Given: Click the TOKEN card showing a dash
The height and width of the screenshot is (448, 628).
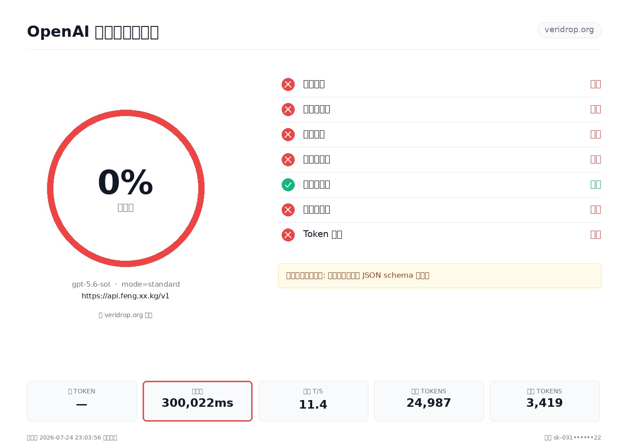Looking at the screenshot, I should pos(82,401).
